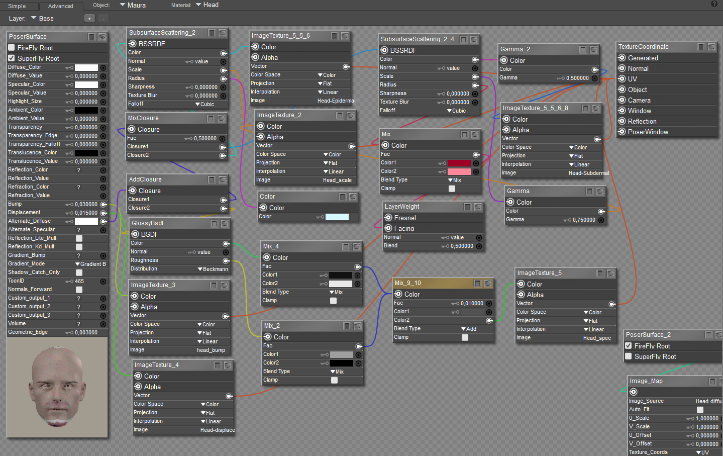Click the light cyan swatch in Color node
The height and width of the screenshot is (456, 723).
(337, 217)
